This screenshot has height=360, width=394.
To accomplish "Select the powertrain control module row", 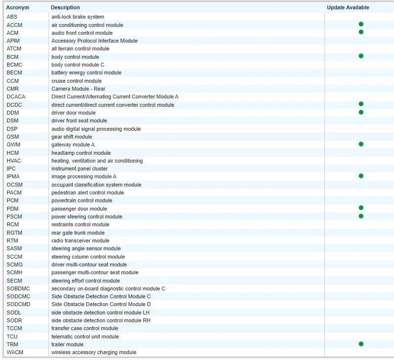I will [82, 201].
